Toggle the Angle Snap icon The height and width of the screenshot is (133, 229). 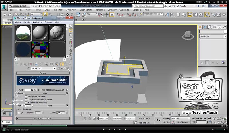(x=124, y=15)
